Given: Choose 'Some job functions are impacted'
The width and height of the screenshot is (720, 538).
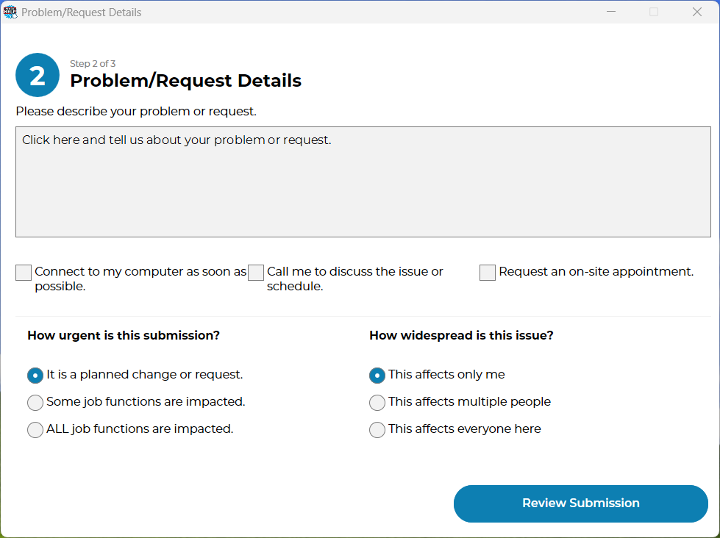Looking at the screenshot, I should 35,403.
